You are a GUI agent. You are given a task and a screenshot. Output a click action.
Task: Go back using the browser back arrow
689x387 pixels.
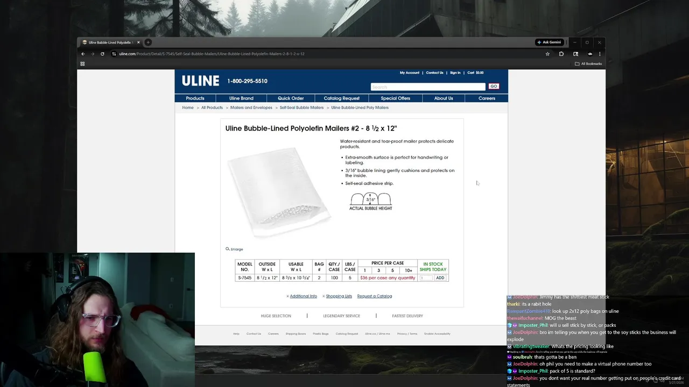83,54
